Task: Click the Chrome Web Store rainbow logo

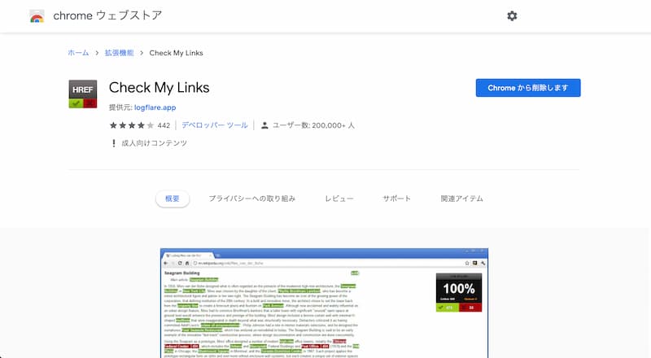Action: [37, 16]
